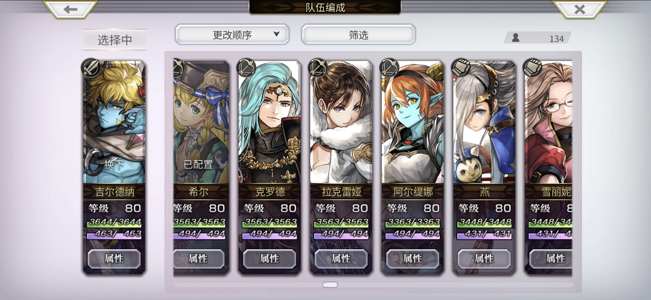Show 属性 of 阿尔缇娜
Image resolution: width=651 pixels, height=300 pixels.
coord(412,259)
